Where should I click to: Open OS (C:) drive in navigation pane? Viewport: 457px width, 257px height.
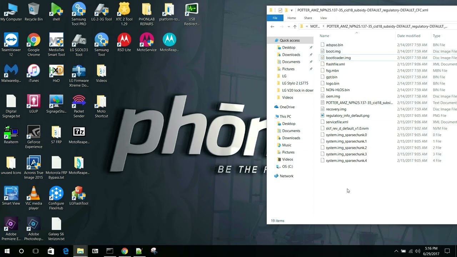[287, 166]
